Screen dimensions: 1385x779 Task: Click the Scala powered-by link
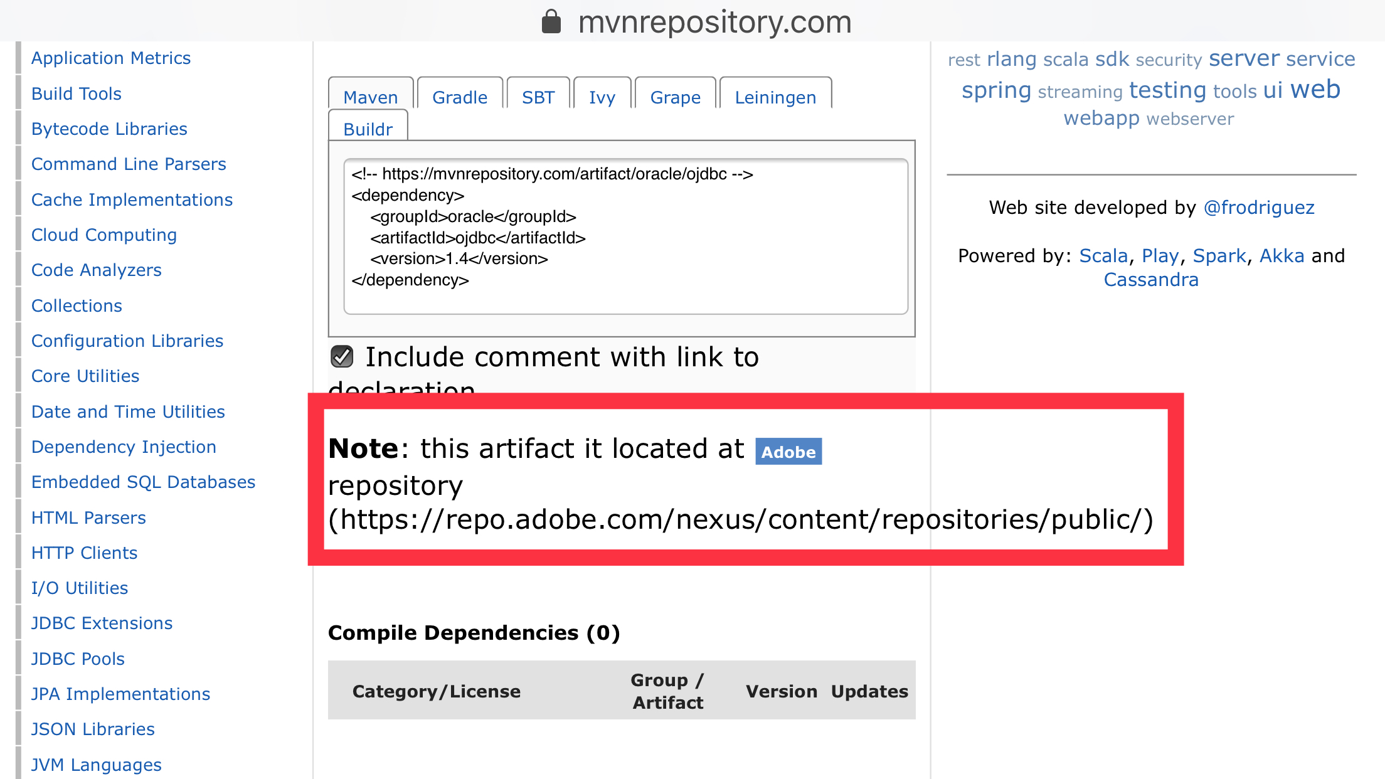tap(1103, 256)
